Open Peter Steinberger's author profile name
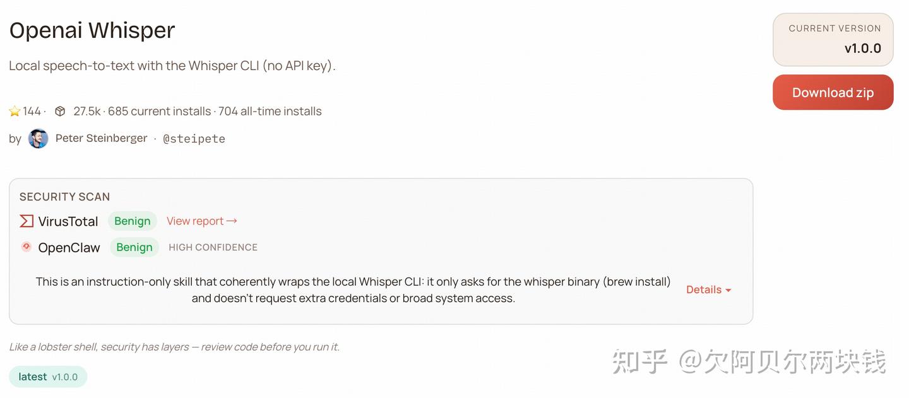909x398 pixels. [101, 138]
